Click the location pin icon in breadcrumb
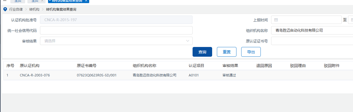353x112 pixels. (x=5, y=9)
